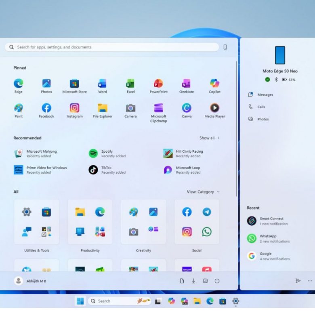Open OneNote pinned app
This screenshot has width=315, height=315.
pyautogui.click(x=187, y=86)
